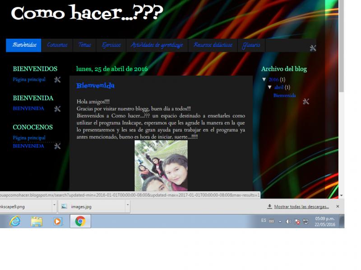This screenshot has width=361, height=270.
Task: Click the volume speaker icon in system tray
Action: tap(288, 221)
